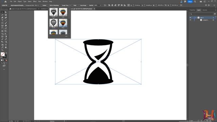Toggle visibility eye of Linked File sublayer

pyautogui.click(x=191, y=20)
